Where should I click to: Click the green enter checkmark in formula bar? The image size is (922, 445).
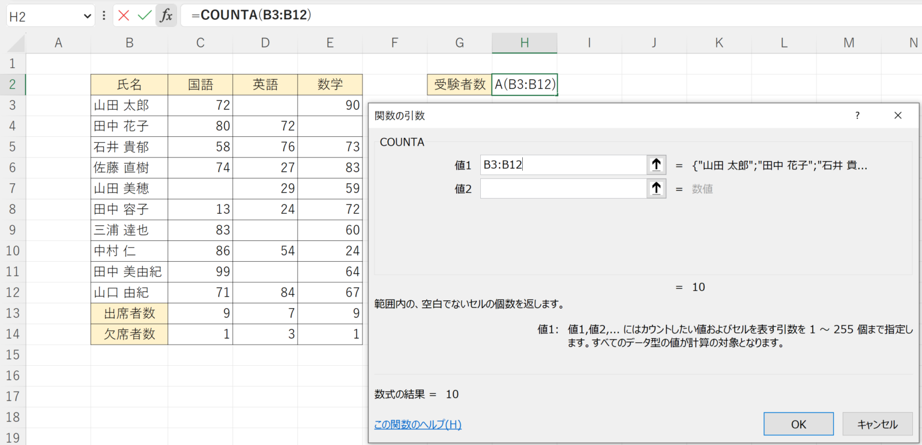pos(144,16)
